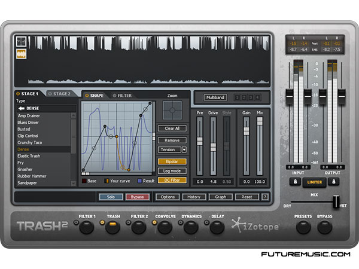Click the type list scroll down arrow

click(73, 184)
